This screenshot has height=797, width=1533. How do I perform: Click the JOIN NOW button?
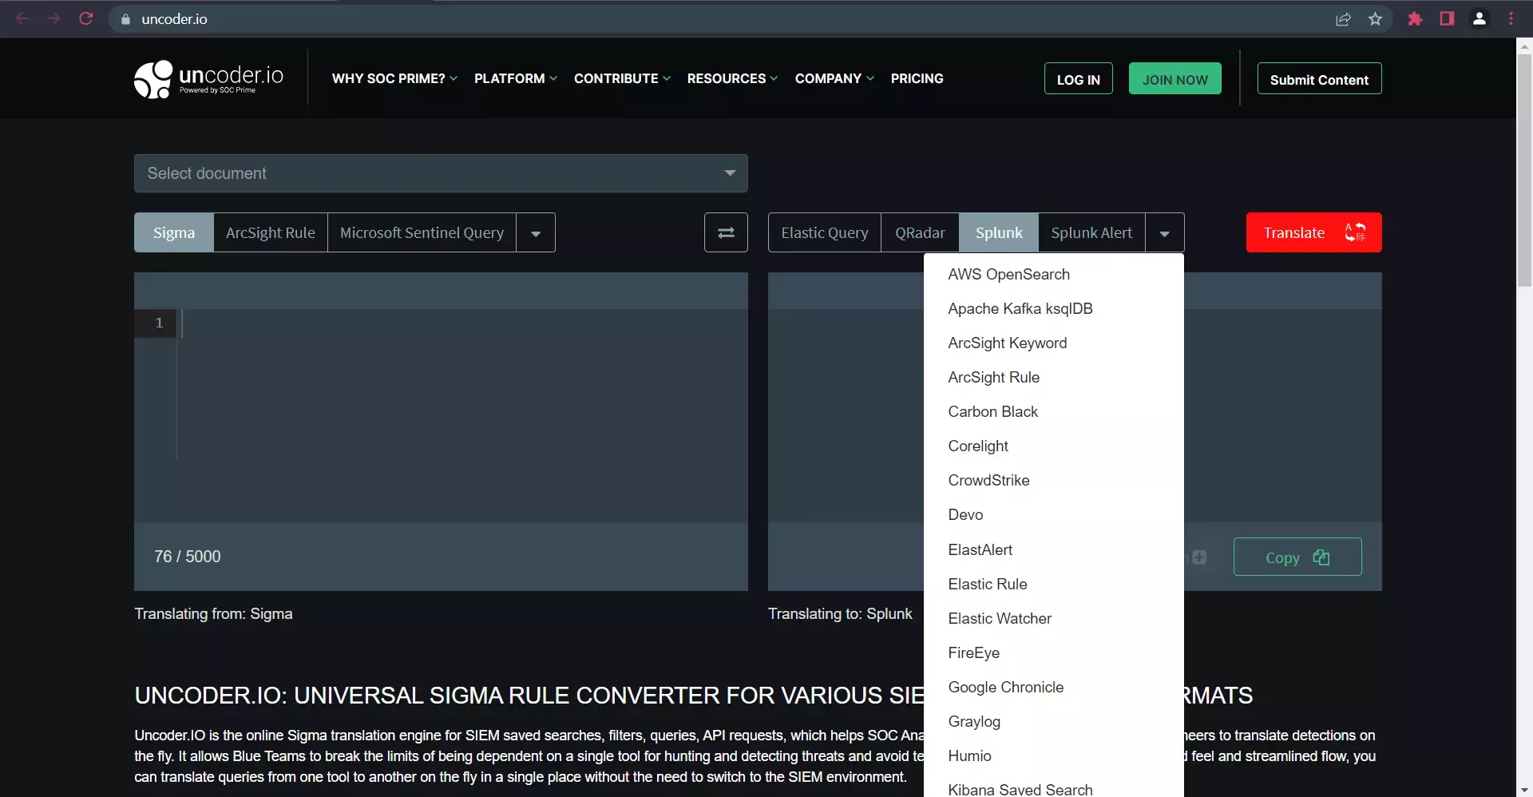click(x=1175, y=78)
